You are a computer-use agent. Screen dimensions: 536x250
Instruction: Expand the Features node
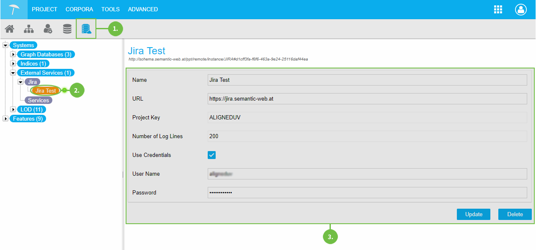(x=5, y=119)
